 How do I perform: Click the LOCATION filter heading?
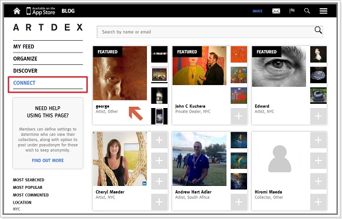pos(22,202)
